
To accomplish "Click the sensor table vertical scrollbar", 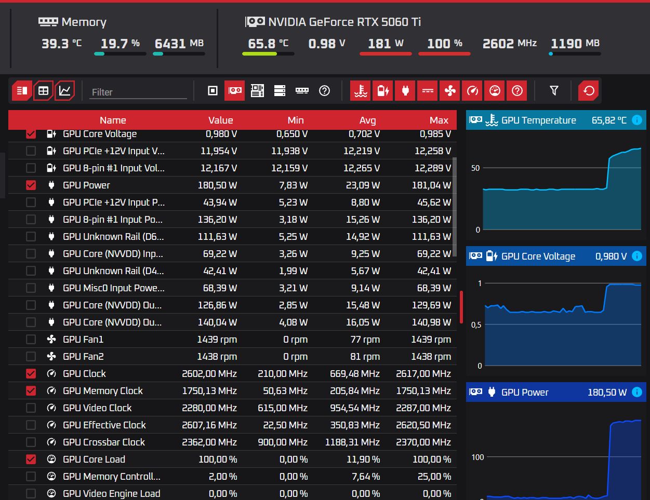I will pyautogui.click(x=455, y=208).
